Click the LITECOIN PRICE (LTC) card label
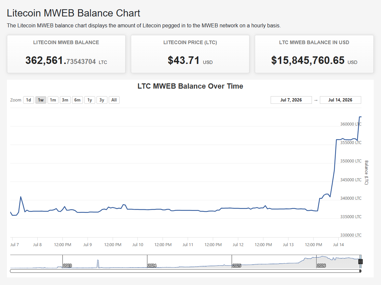Viewport: 381px width, 285px height. pos(190,43)
